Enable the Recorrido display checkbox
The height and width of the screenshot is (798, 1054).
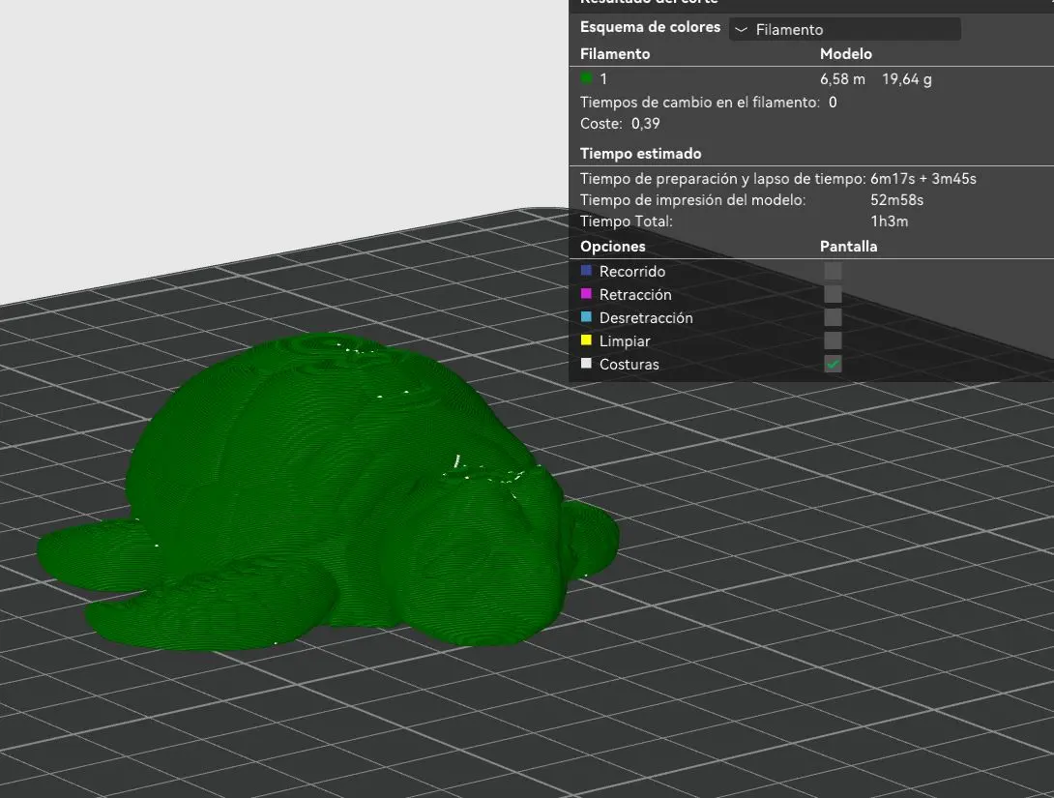[x=833, y=271]
